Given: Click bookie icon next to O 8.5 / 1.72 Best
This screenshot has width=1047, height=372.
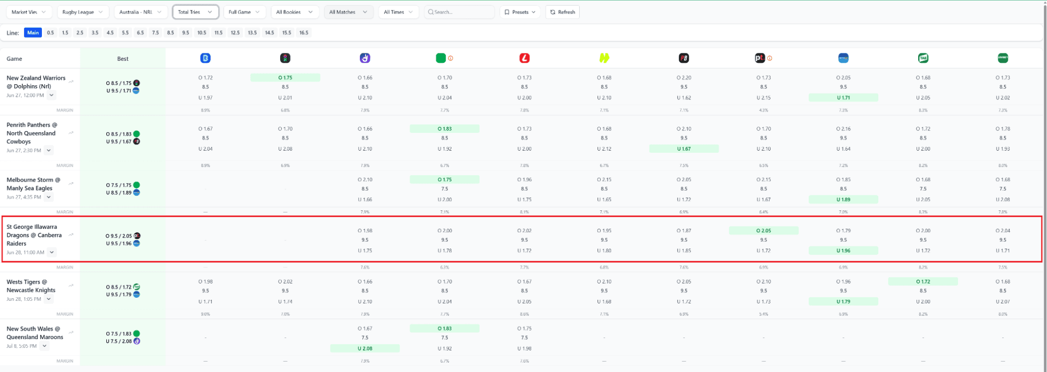Looking at the screenshot, I should (x=137, y=287).
